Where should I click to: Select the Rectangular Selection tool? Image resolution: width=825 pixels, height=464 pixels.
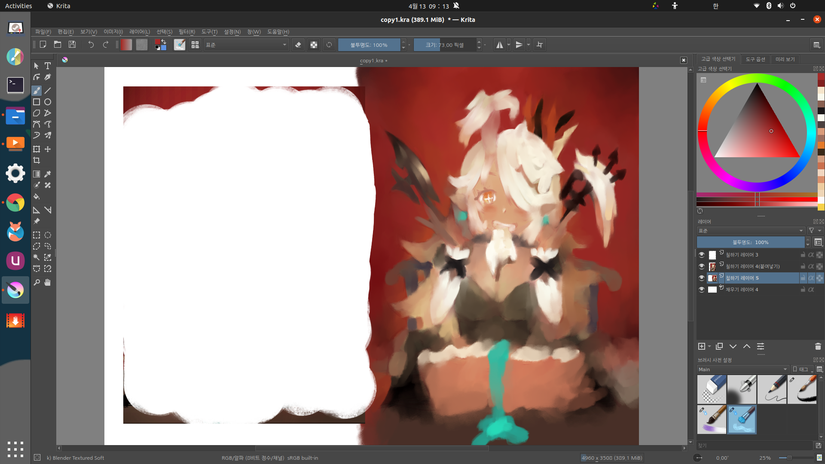click(x=37, y=235)
